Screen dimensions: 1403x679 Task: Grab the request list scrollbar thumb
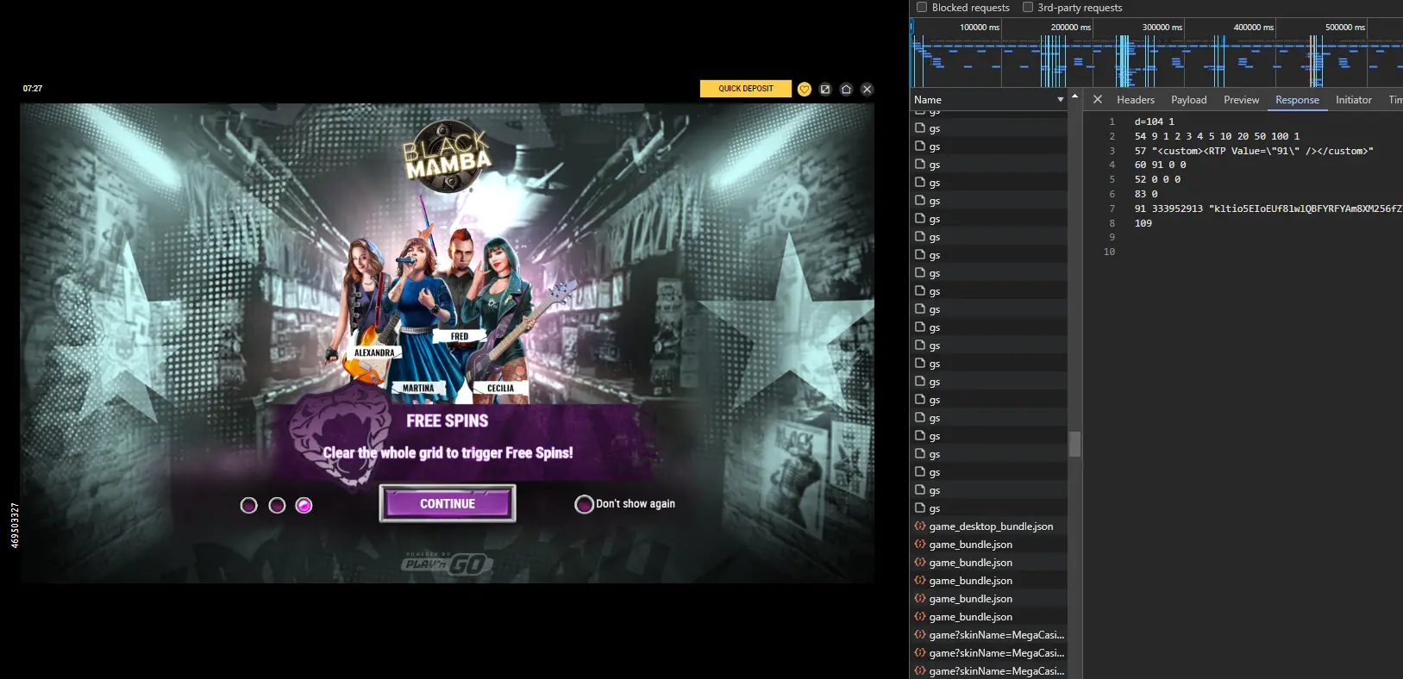coord(1074,444)
